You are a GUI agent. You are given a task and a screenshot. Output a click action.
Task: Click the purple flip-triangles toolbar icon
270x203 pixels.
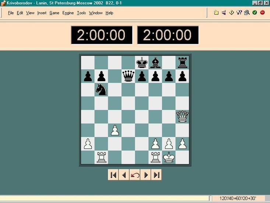[224, 13]
